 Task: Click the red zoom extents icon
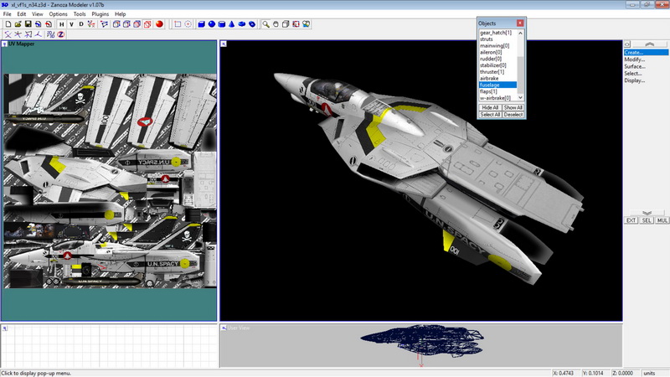point(296,24)
